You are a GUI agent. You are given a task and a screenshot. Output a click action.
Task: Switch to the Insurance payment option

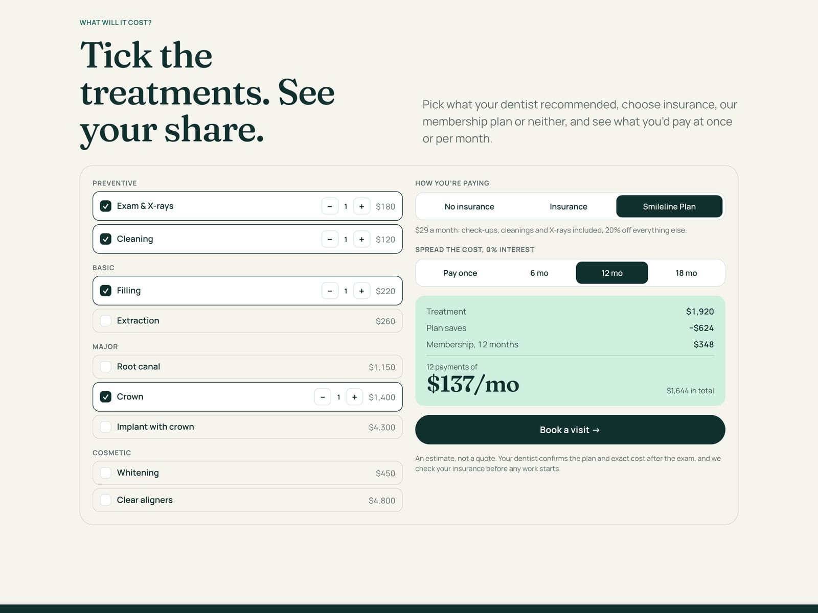click(569, 206)
